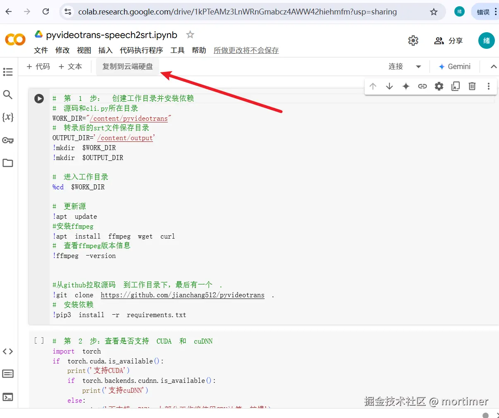This screenshot has height=418, width=499.
Task: Open the variables {x} sidebar icon
Action: click(x=8, y=117)
